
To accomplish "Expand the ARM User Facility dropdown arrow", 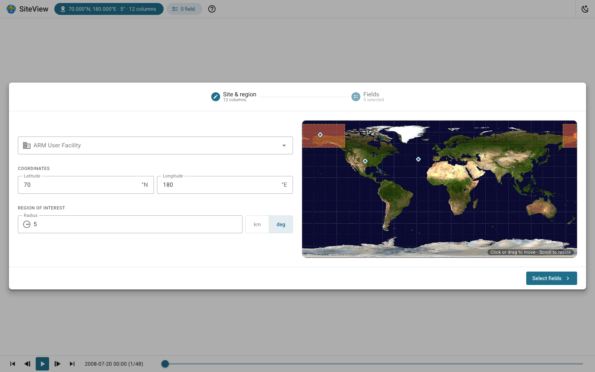I will (284, 145).
